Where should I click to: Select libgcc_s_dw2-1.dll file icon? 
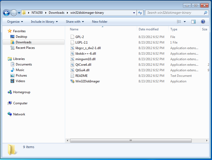click(x=73, y=48)
